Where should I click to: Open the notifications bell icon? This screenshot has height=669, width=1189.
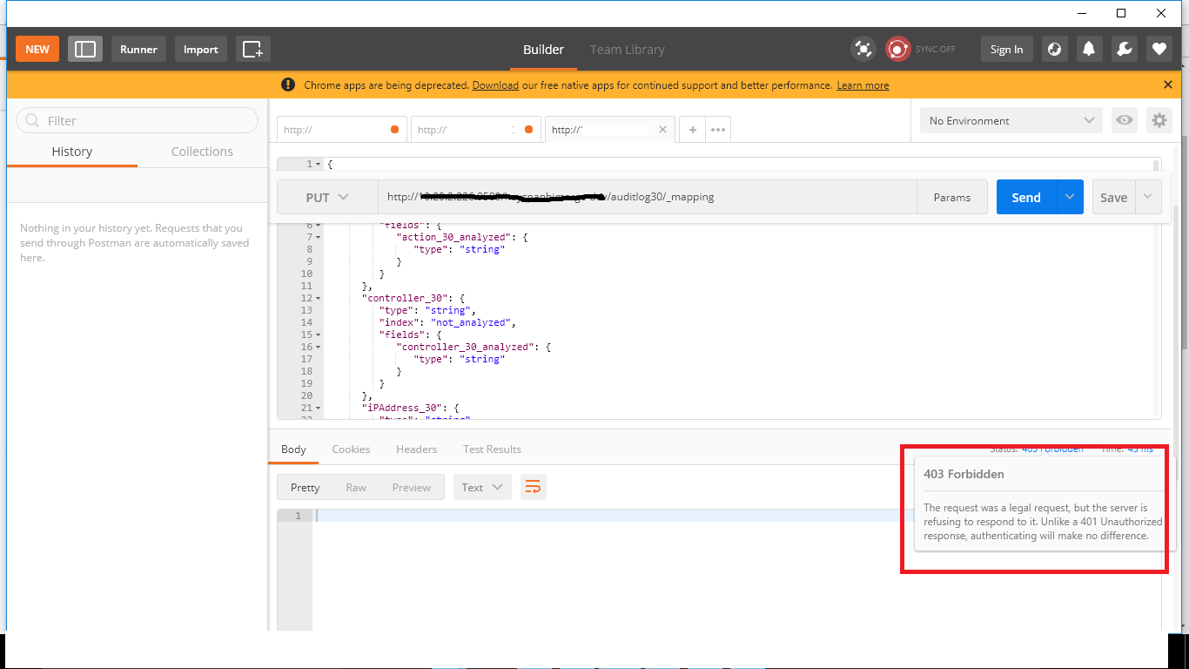tap(1089, 50)
